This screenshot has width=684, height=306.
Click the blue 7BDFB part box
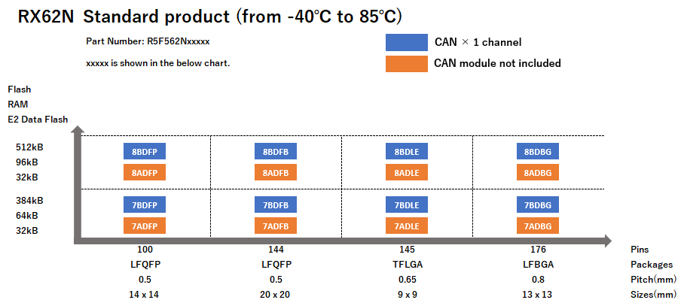[x=276, y=205]
